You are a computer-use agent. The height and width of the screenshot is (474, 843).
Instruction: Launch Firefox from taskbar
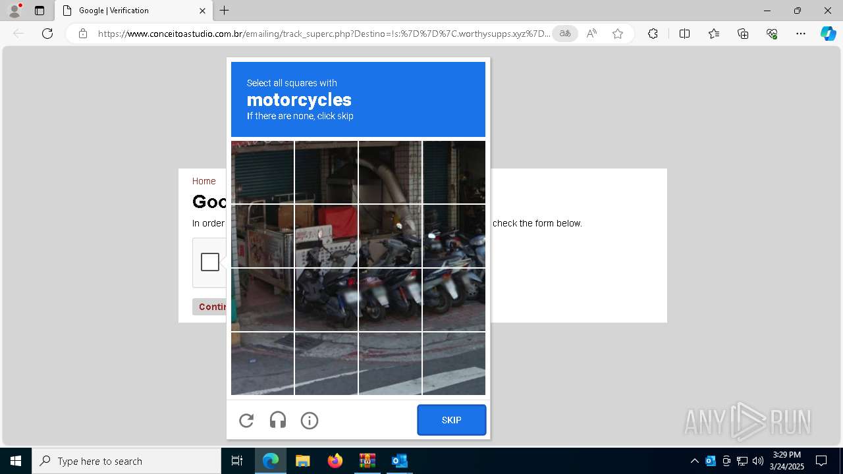click(335, 461)
